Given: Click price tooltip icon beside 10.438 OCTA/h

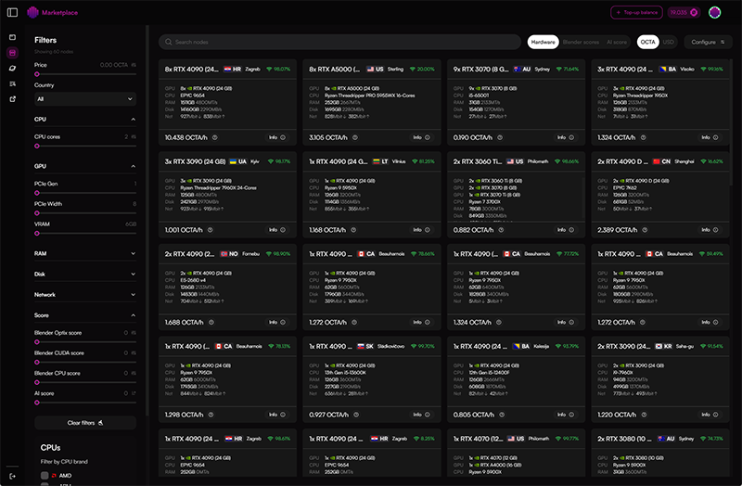Looking at the screenshot, I should click(x=215, y=137).
